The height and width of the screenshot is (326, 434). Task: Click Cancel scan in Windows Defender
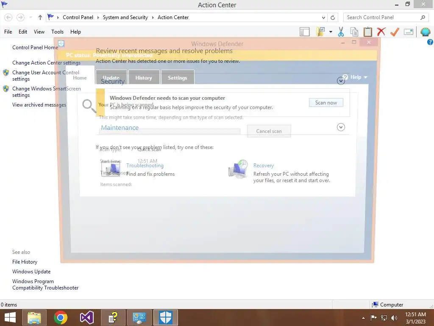point(269,131)
